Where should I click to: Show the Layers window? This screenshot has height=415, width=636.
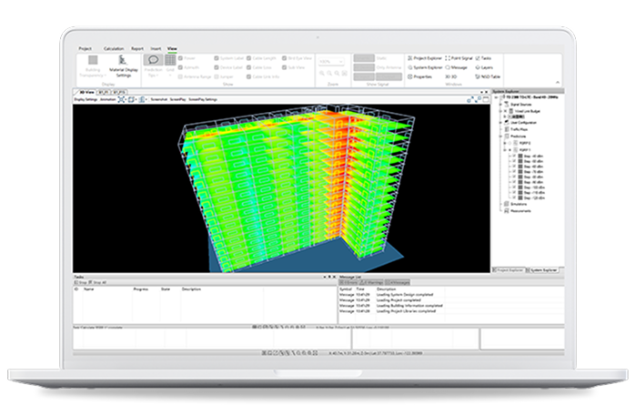(x=484, y=67)
